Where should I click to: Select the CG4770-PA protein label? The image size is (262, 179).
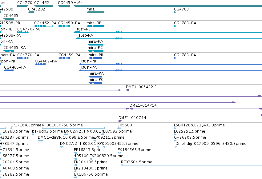point(28,55)
